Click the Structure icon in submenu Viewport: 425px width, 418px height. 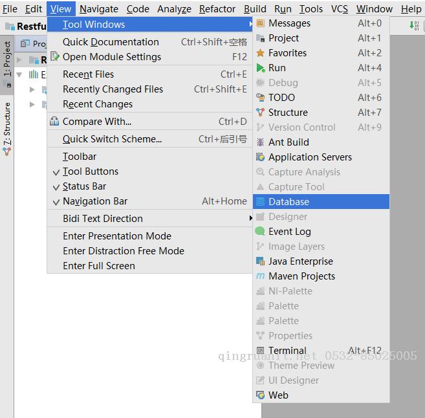pos(260,113)
